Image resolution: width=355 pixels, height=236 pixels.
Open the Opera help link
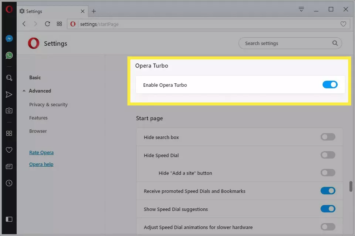pos(41,164)
